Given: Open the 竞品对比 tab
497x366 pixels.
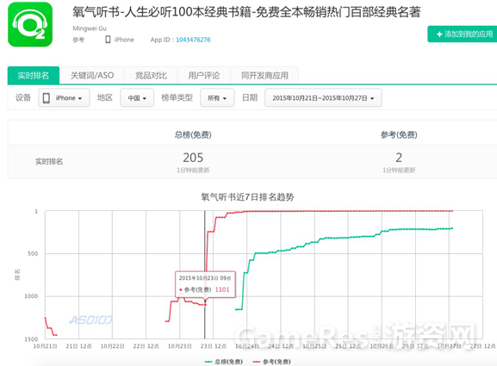Looking at the screenshot, I should click(x=152, y=76).
